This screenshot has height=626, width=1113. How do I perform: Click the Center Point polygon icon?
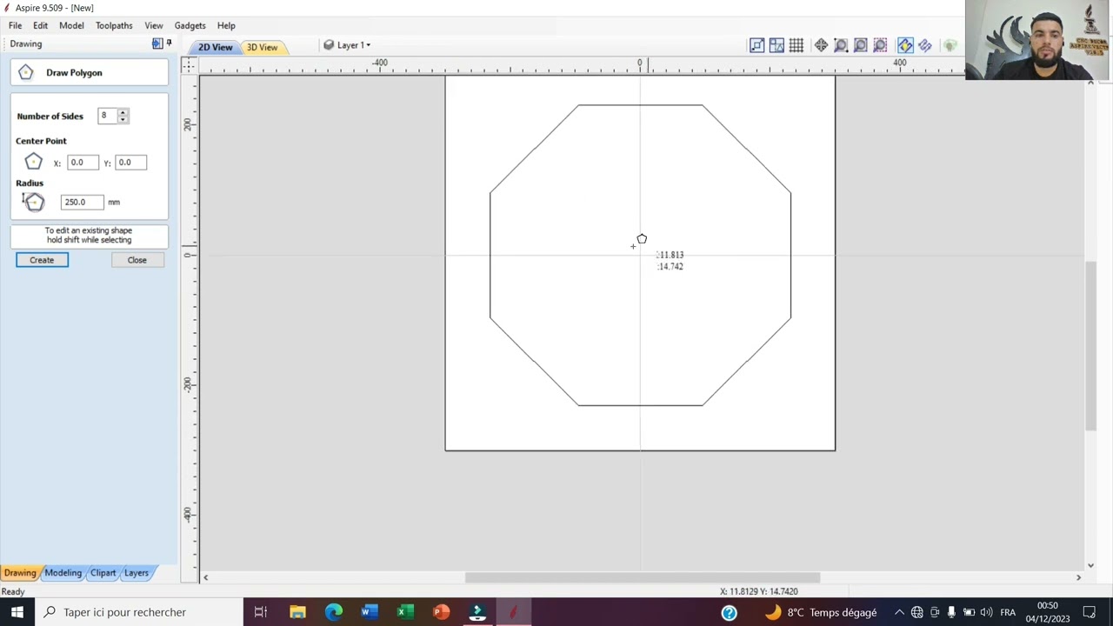pyautogui.click(x=33, y=162)
